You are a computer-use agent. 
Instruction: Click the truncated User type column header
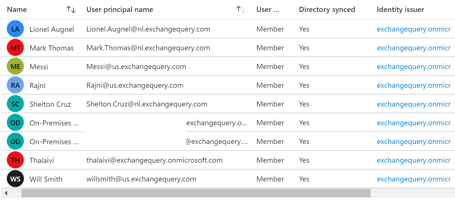267,10
